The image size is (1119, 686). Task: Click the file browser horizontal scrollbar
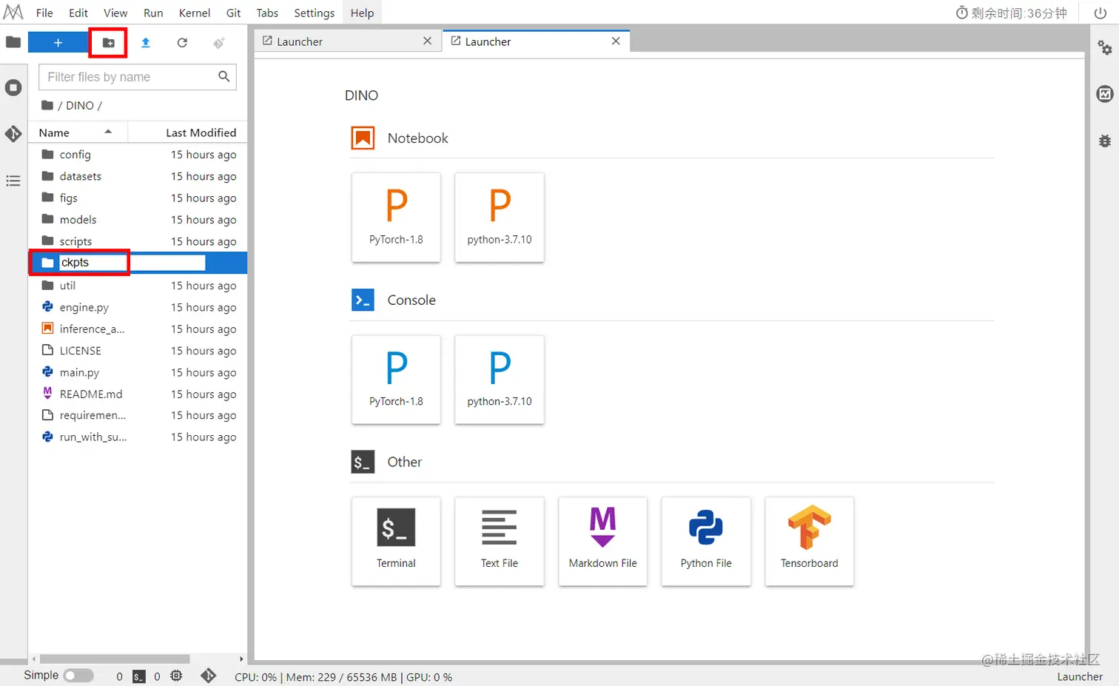pyautogui.click(x=115, y=659)
